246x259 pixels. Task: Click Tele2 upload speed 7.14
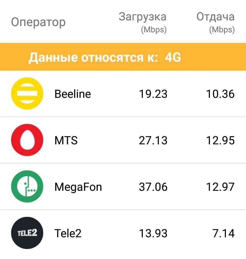[x=223, y=233]
